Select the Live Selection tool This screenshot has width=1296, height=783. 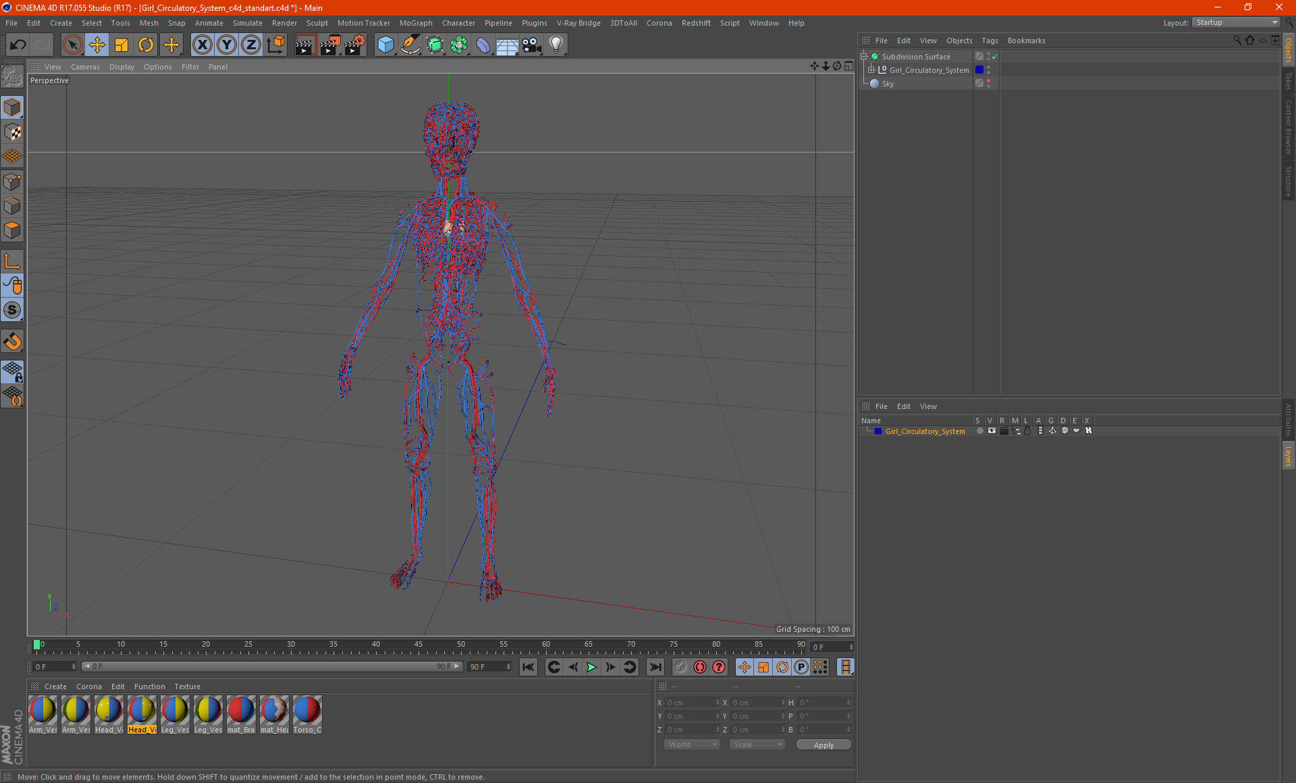(x=72, y=45)
